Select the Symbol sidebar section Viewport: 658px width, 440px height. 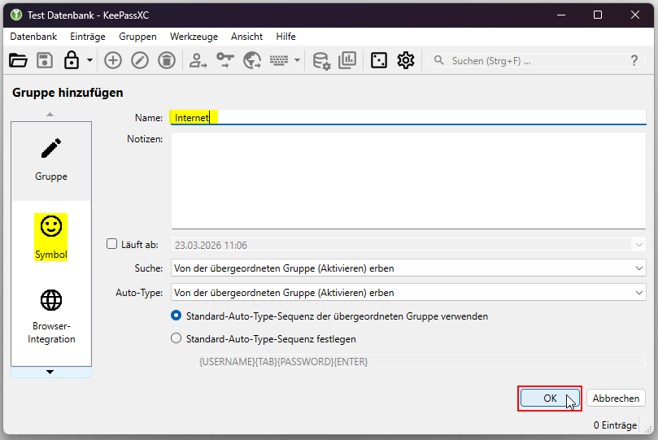coord(50,237)
